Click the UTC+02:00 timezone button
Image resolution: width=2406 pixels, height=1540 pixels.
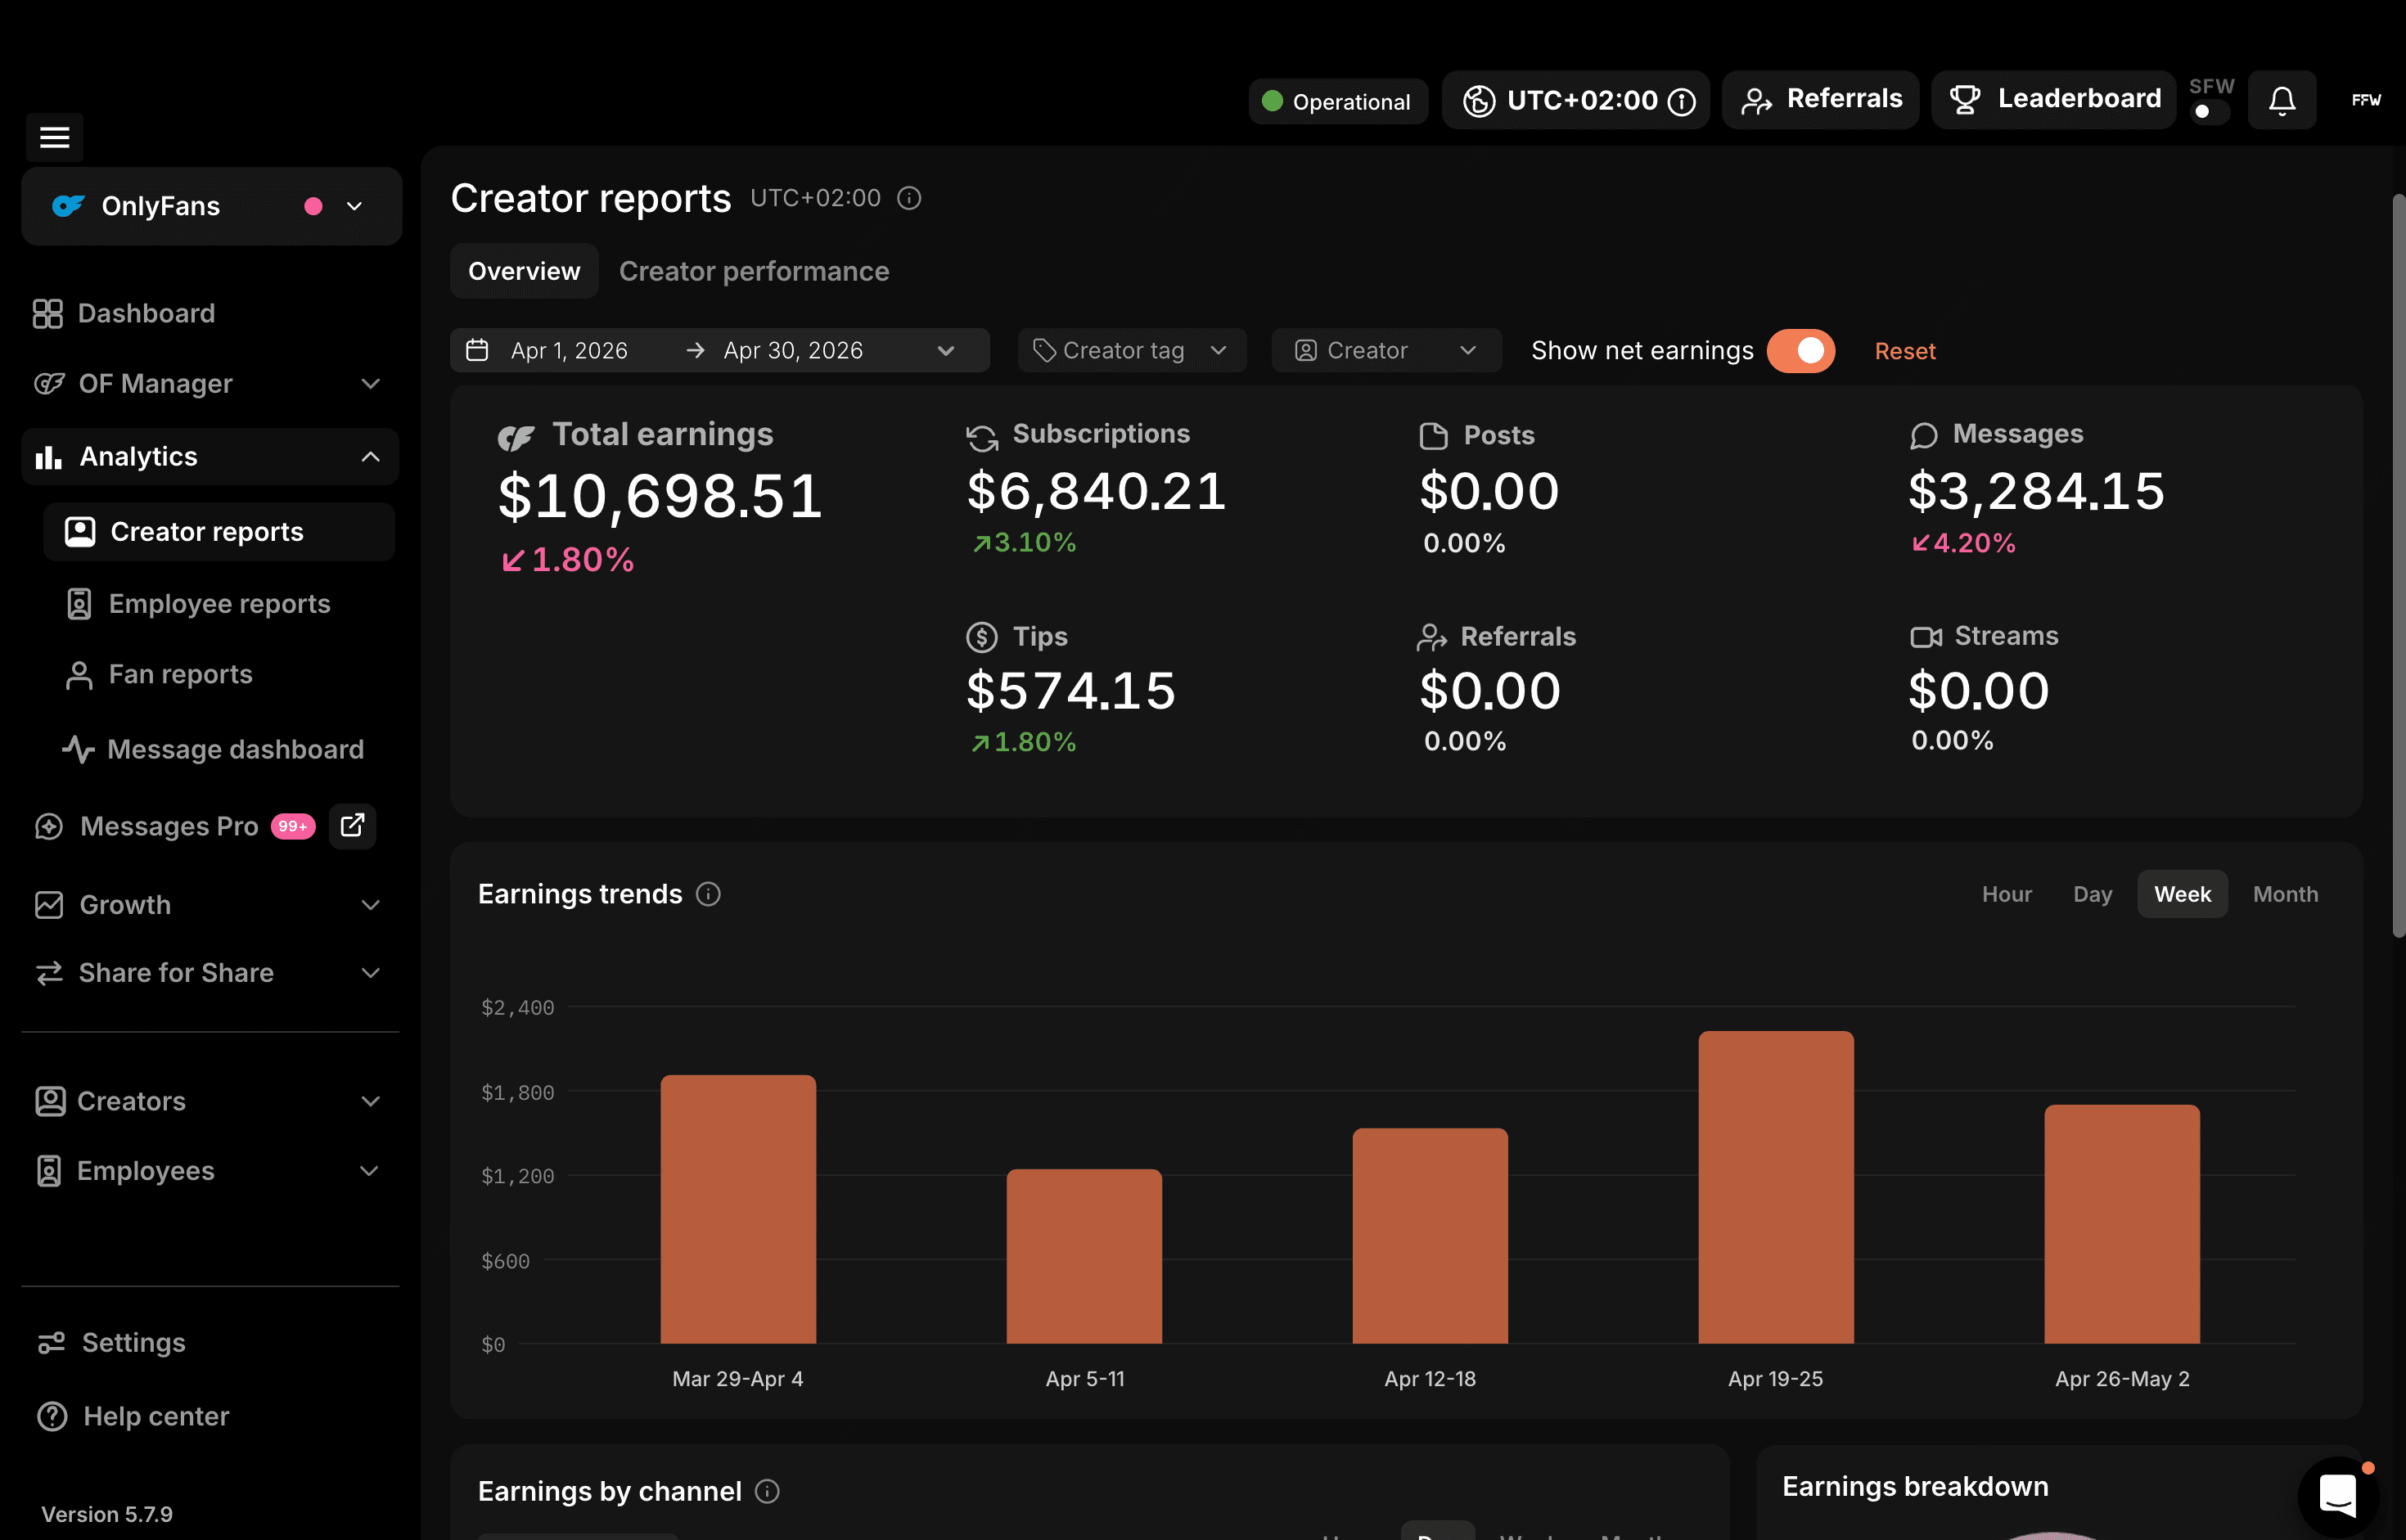click(1576, 100)
